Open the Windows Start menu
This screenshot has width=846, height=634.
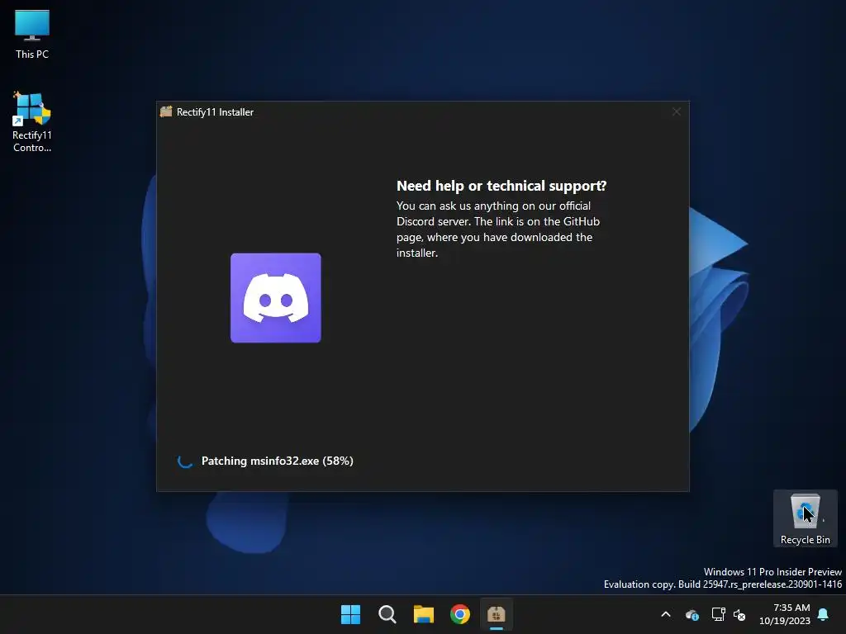(x=350, y=614)
